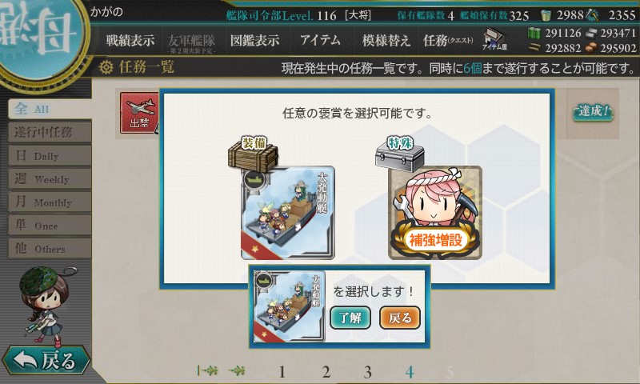Click the 出撃 sortie quest icon
The image size is (640, 384).
tap(139, 113)
